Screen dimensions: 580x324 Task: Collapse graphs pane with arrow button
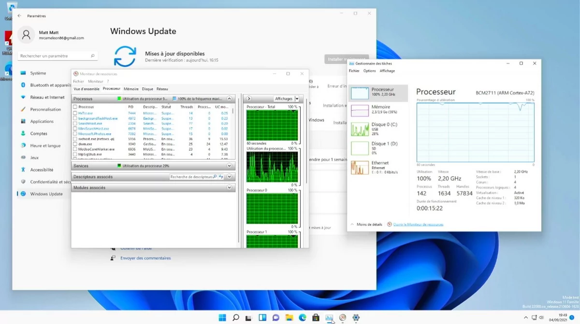click(x=249, y=99)
